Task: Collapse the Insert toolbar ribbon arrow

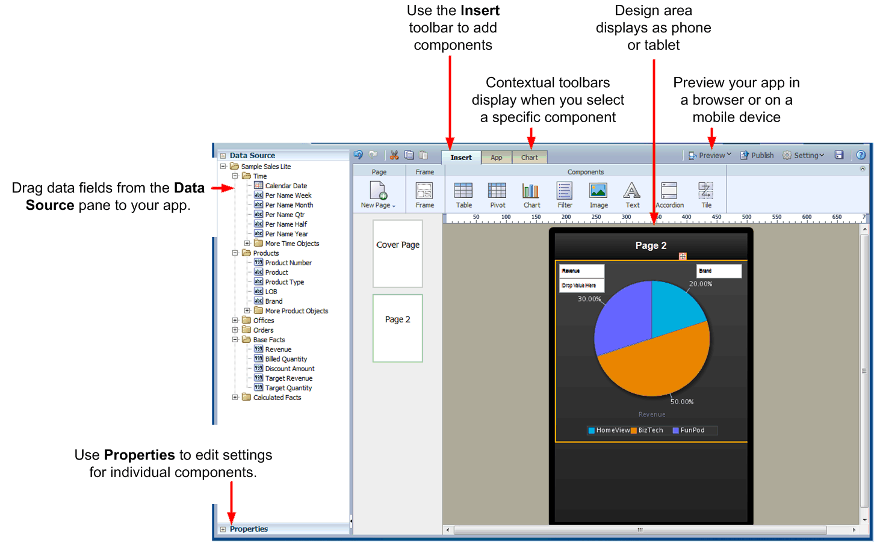Action: point(863,169)
